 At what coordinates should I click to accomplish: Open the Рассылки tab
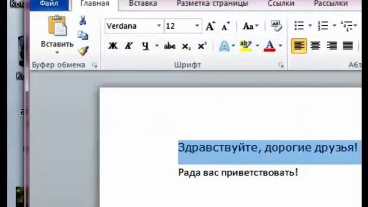[331, 4]
